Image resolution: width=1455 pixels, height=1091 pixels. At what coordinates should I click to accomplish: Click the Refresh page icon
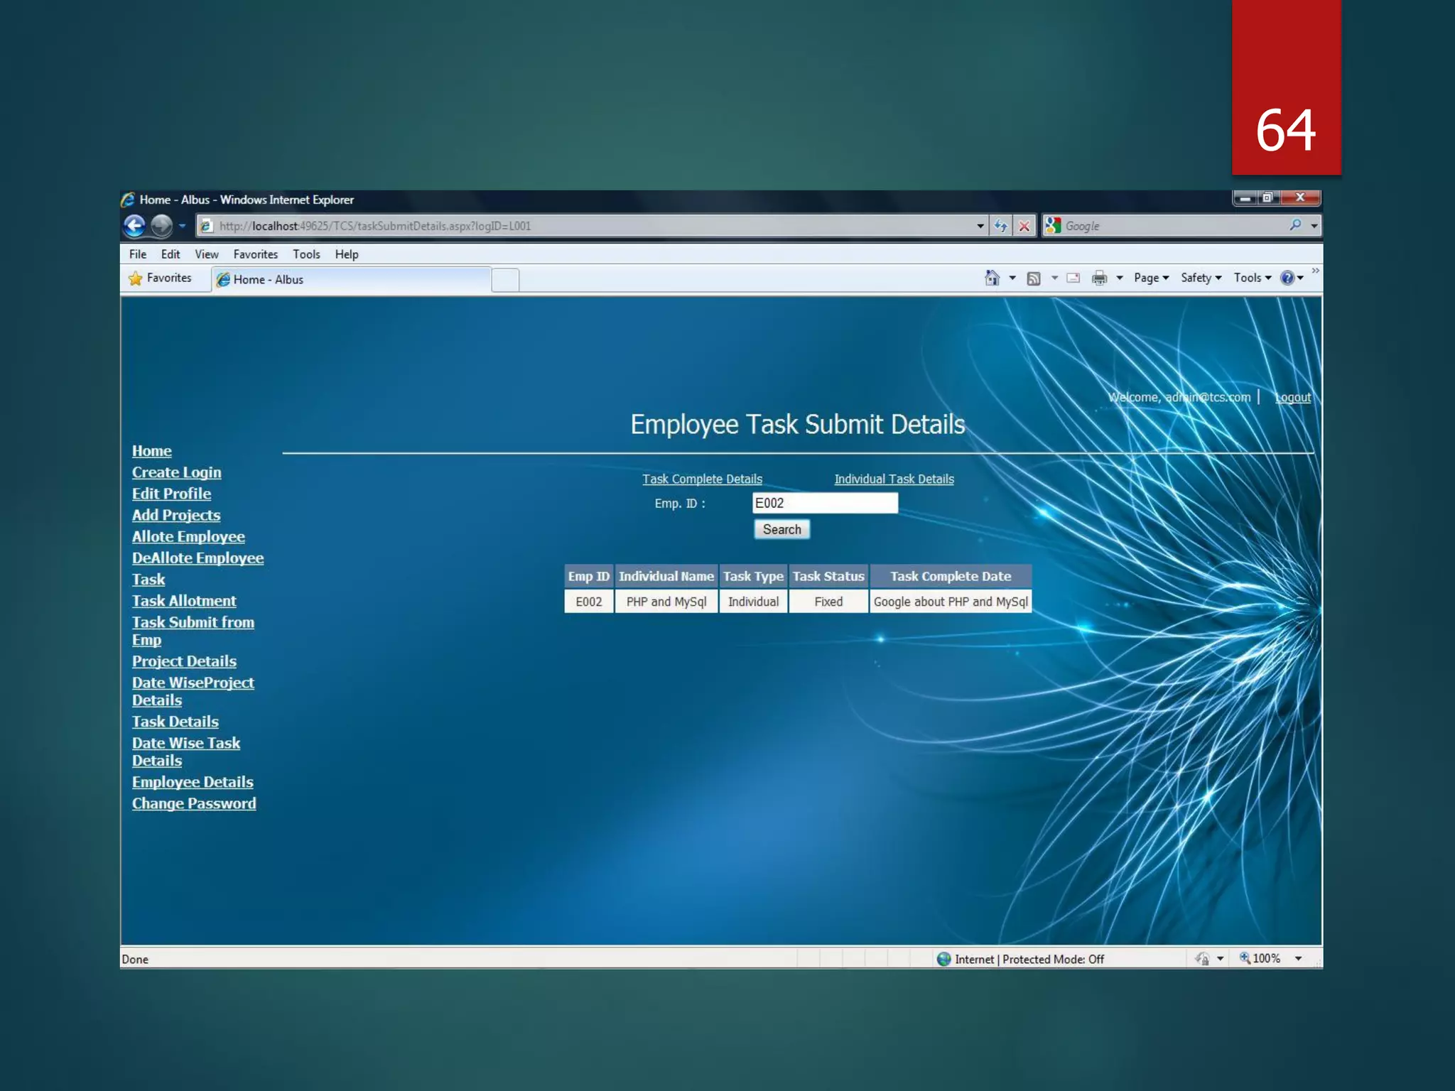pyautogui.click(x=1000, y=226)
